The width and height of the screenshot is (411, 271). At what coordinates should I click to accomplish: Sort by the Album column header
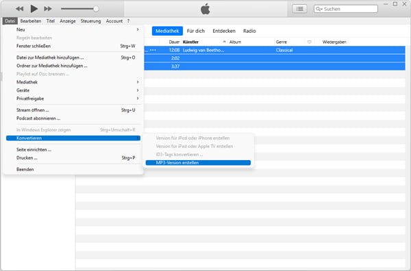(x=235, y=42)
